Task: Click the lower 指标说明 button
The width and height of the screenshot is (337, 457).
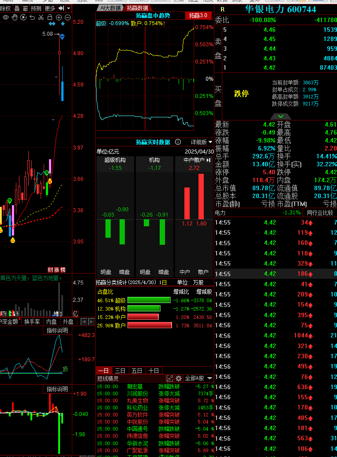Action: tap(57, 389)
